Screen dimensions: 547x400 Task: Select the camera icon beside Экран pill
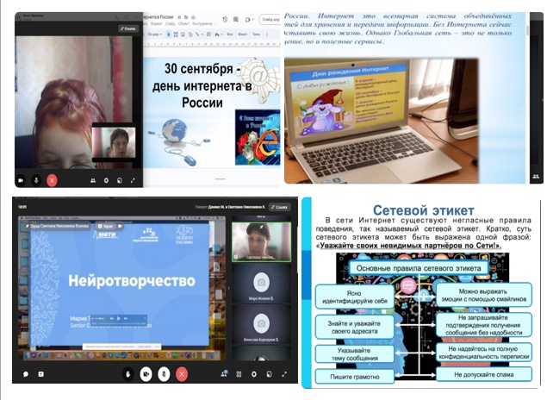point(120,226)
